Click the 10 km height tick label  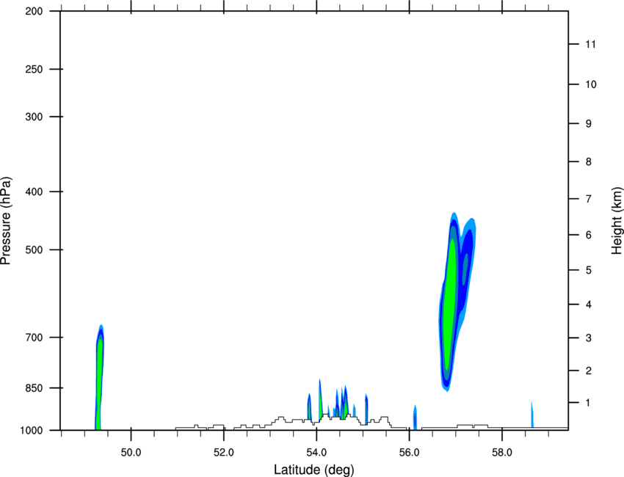591,84
